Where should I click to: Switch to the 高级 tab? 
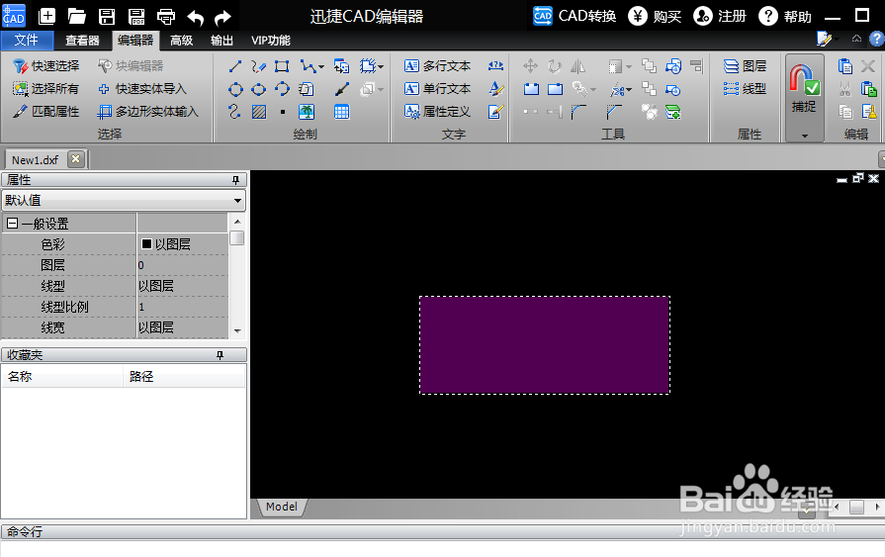pos(182,41)
